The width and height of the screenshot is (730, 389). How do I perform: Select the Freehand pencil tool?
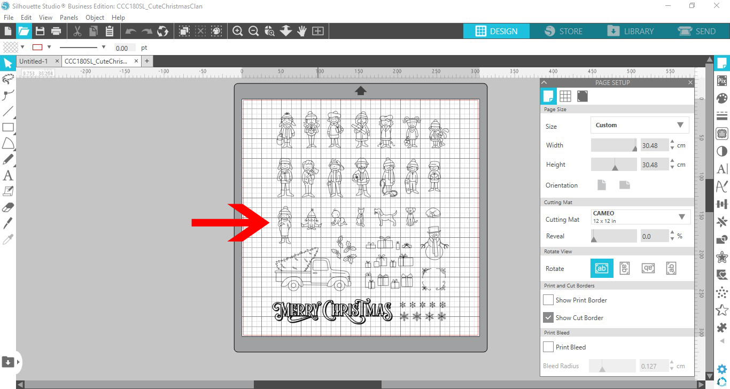(x=8, y=159)
